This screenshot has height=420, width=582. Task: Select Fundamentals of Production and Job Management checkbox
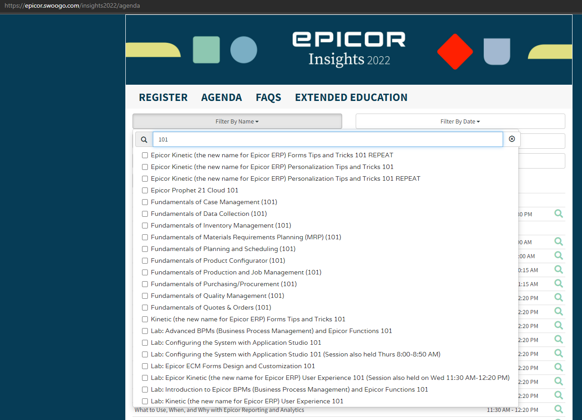click(145, 272)
